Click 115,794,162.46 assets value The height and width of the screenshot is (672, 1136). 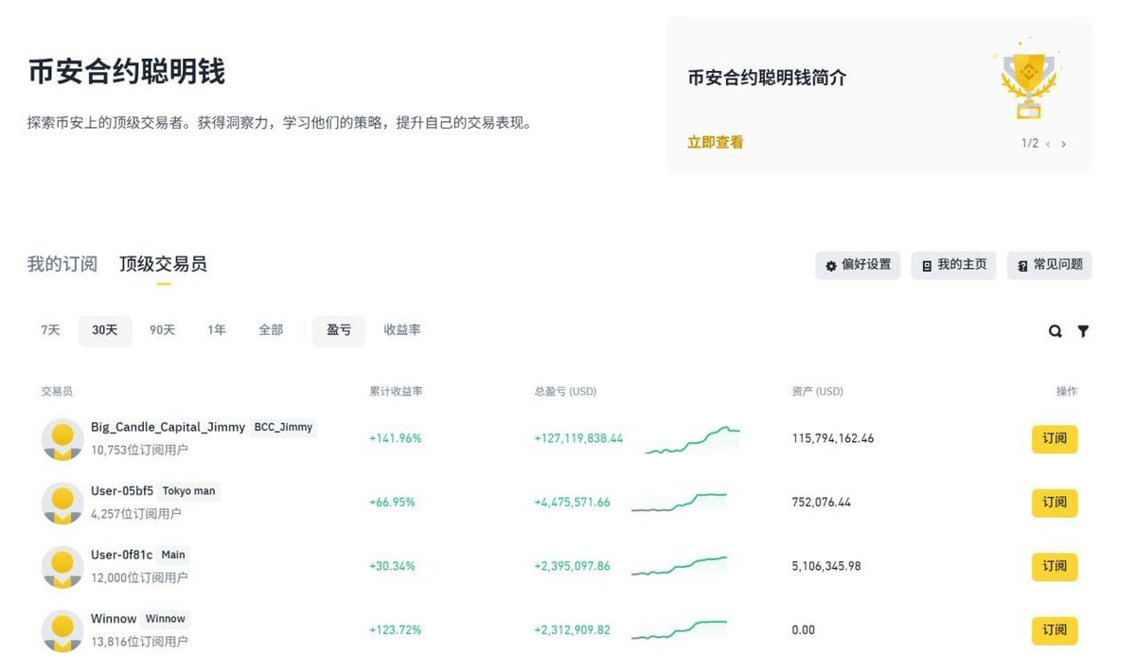(833, 439)
